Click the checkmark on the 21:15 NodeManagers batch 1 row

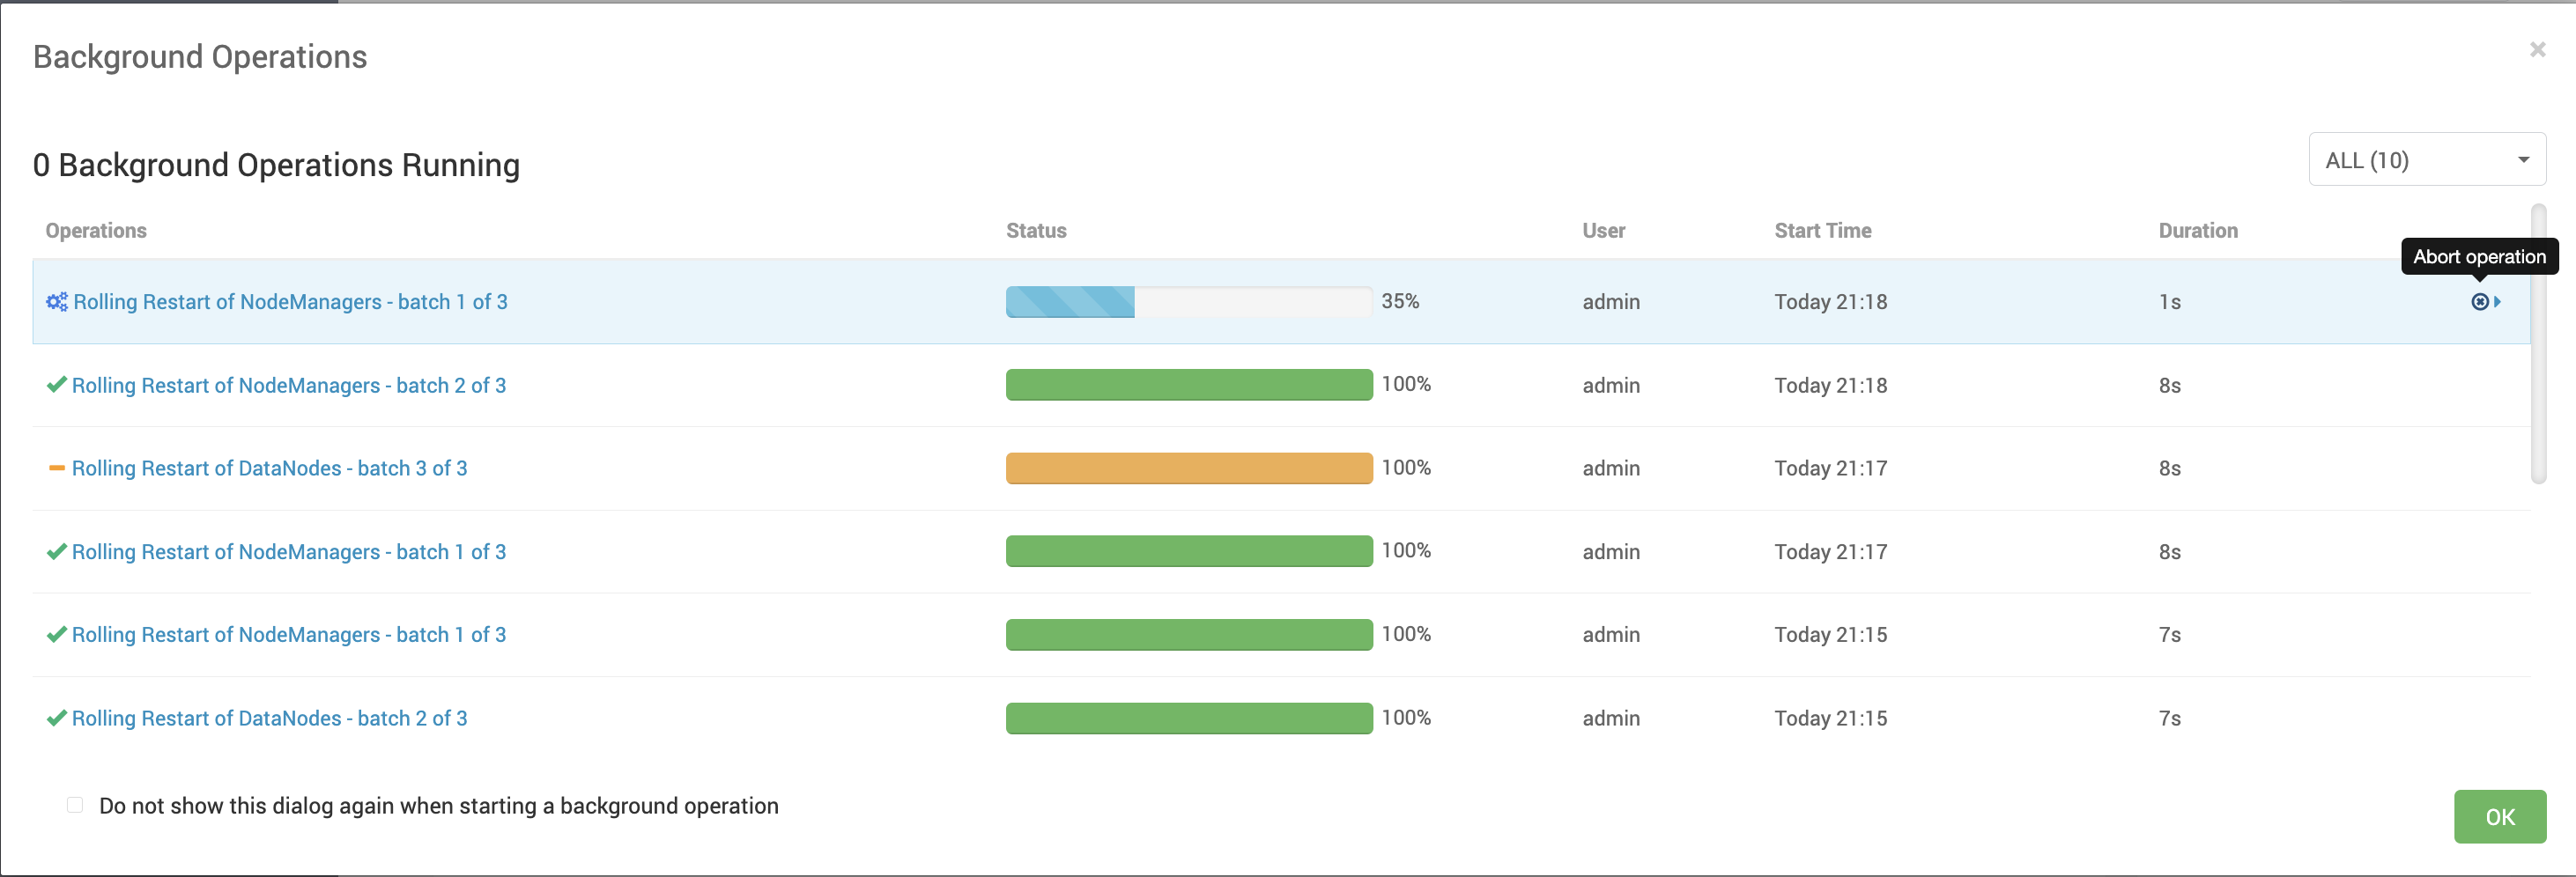coord(57,635)
